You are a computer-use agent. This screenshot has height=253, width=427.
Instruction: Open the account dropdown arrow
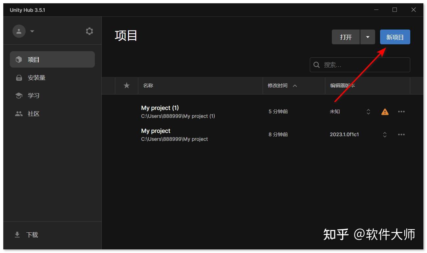coord(32,32)
